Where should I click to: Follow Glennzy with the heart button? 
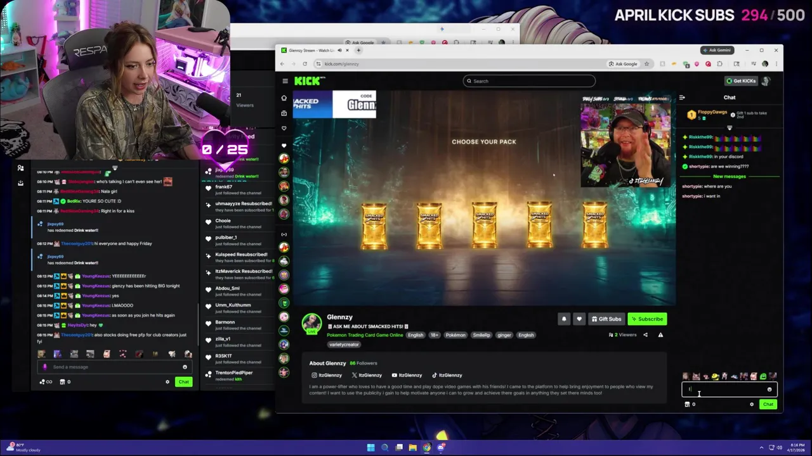579,319
